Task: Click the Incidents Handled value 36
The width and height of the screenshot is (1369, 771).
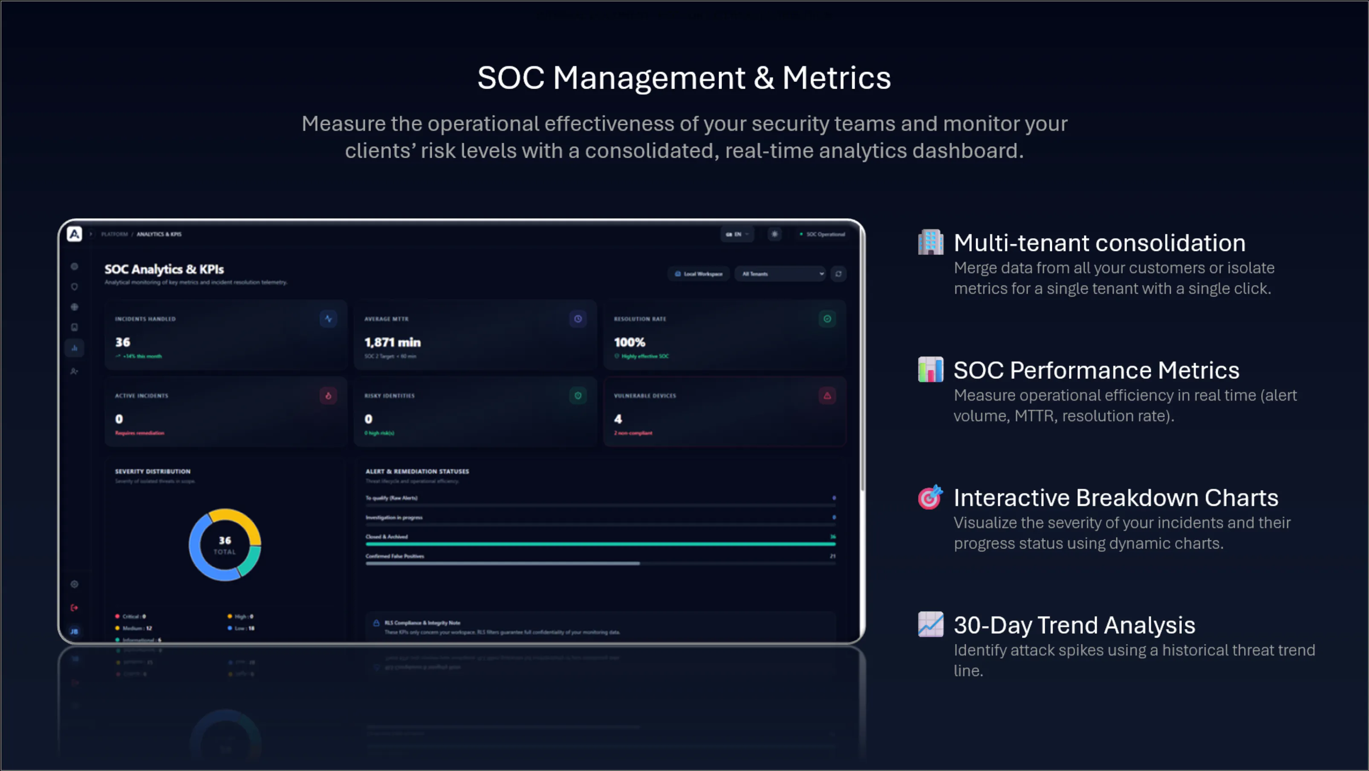Action: click(x=123, y=342)
